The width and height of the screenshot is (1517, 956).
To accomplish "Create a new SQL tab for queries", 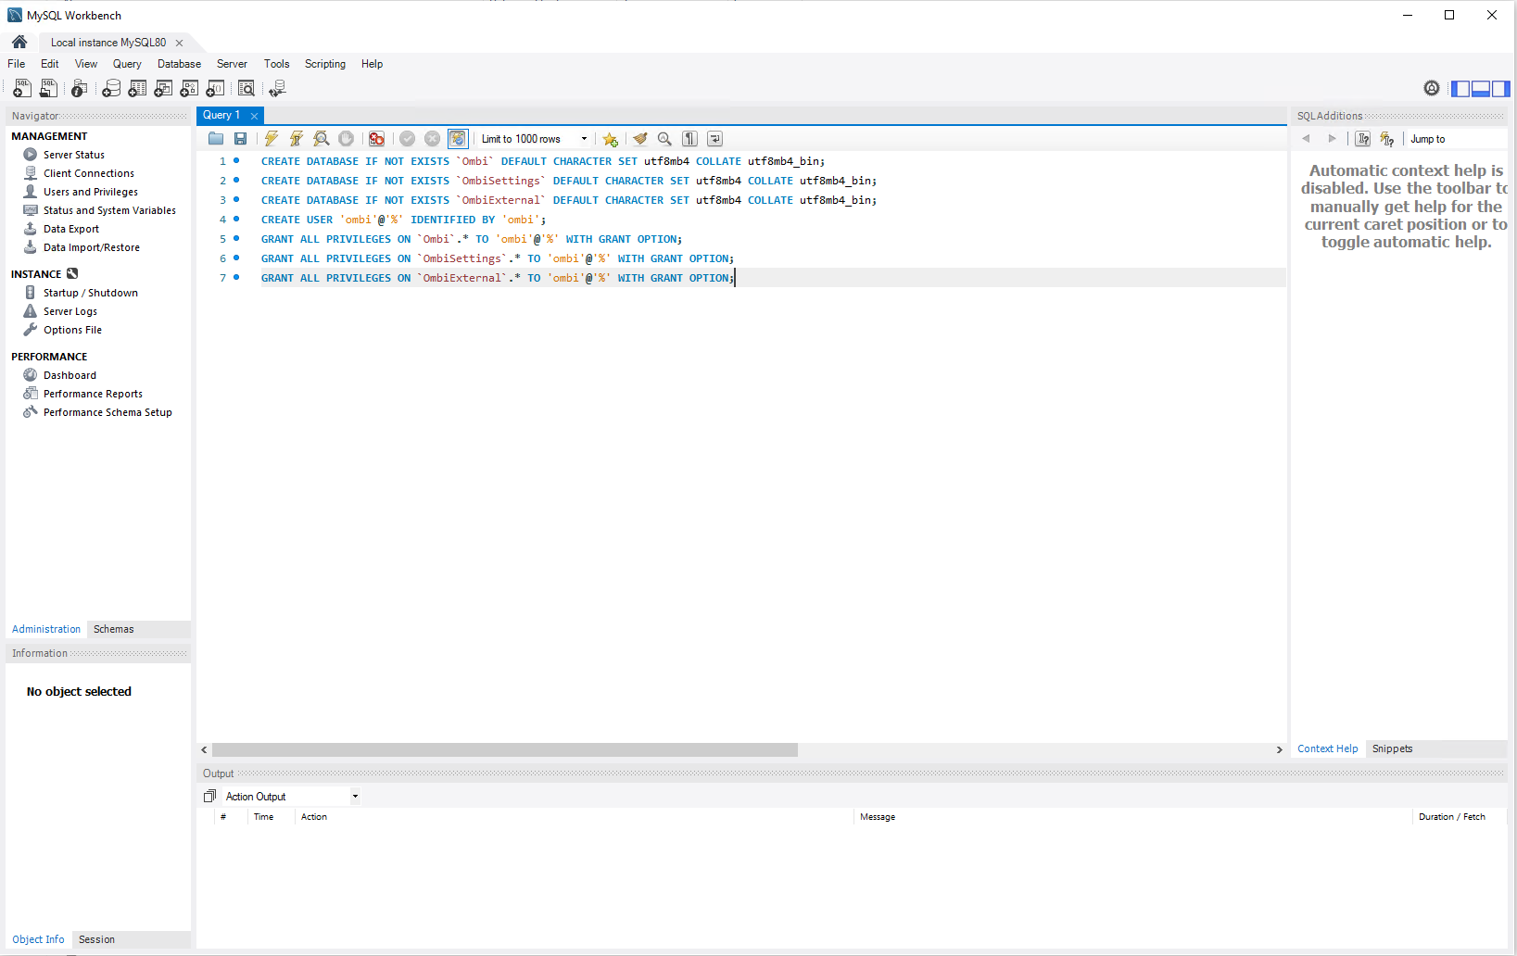I will click(x=21, y=88).
